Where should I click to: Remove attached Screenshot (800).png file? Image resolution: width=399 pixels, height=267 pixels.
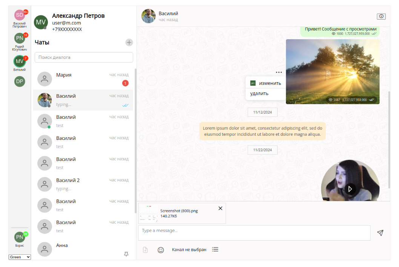(220, 208)
